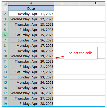Click cell with Wednesday, April 26, 2023
Viewport: 107px width, 108px height.
pos(31,93)
